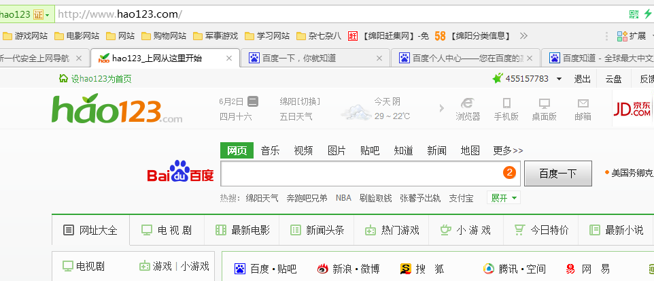The height and width of the screenshot is (281, 654).
Task: Open the 热门游戏 navigation tab
Action: 392,230
